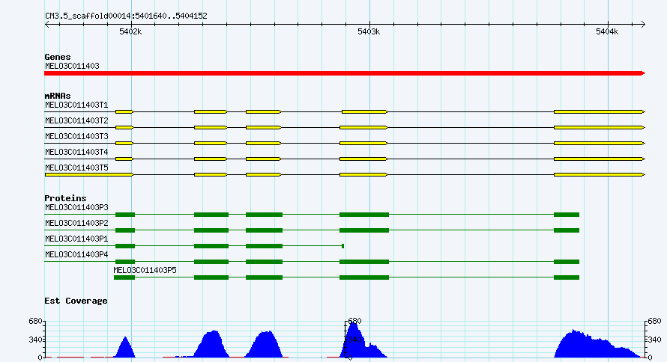Click the third yellow exon of MELO3C011403T3
The height and width of the screenshot is (362, 667).
(263, 143)
